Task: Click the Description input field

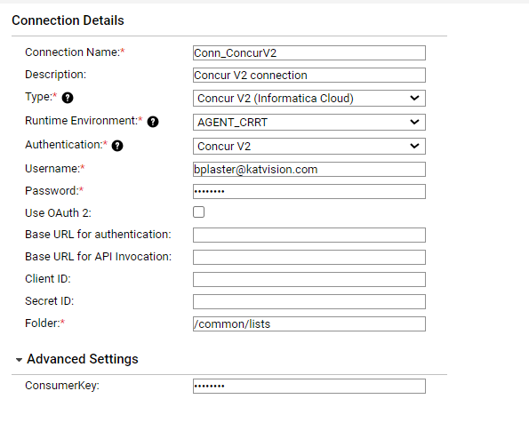Action: 309,75
